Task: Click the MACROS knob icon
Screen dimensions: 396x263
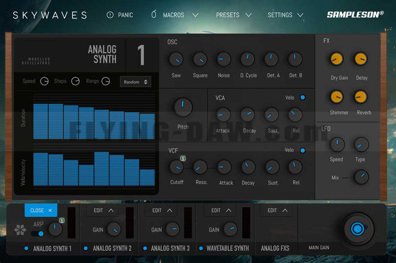Action: (x=154, y=14)
